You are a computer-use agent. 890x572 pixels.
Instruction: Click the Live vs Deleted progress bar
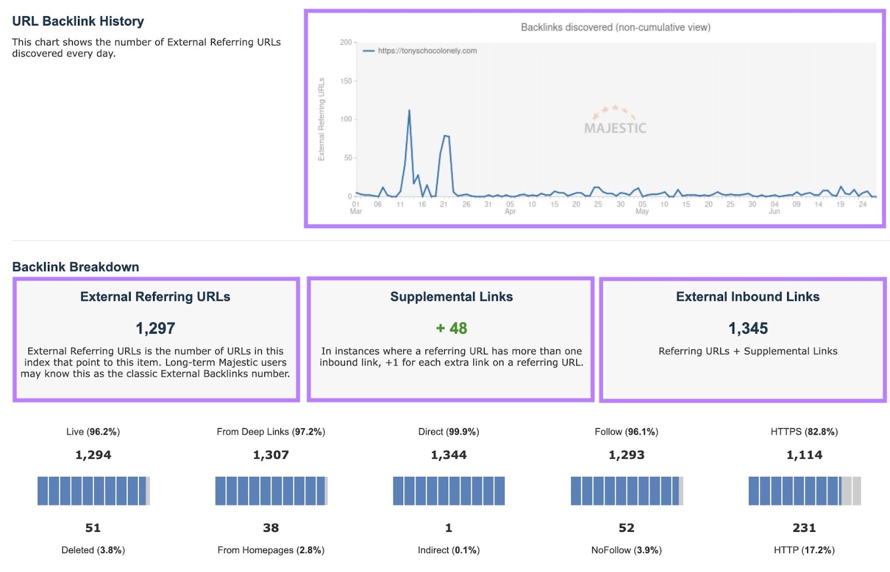click(93, 491)
